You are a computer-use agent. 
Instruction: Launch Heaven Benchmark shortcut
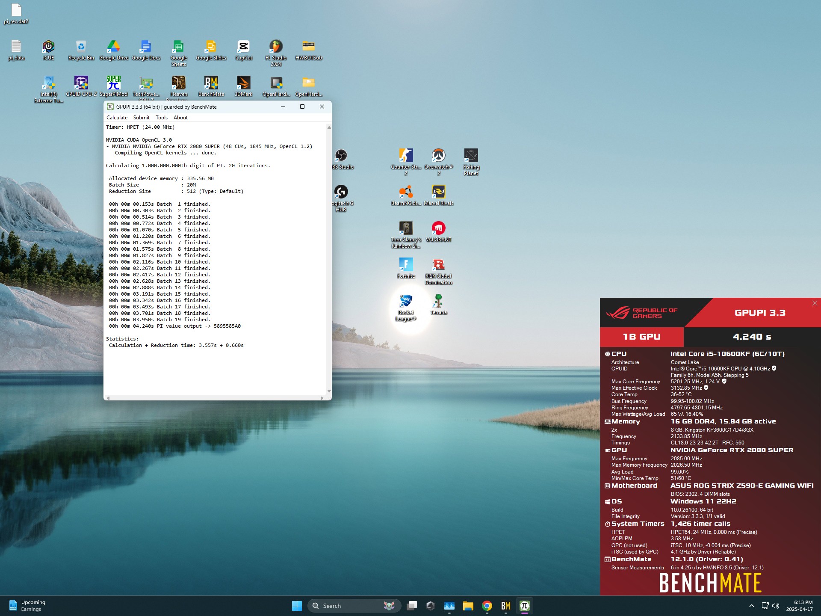tap(178, 88)
